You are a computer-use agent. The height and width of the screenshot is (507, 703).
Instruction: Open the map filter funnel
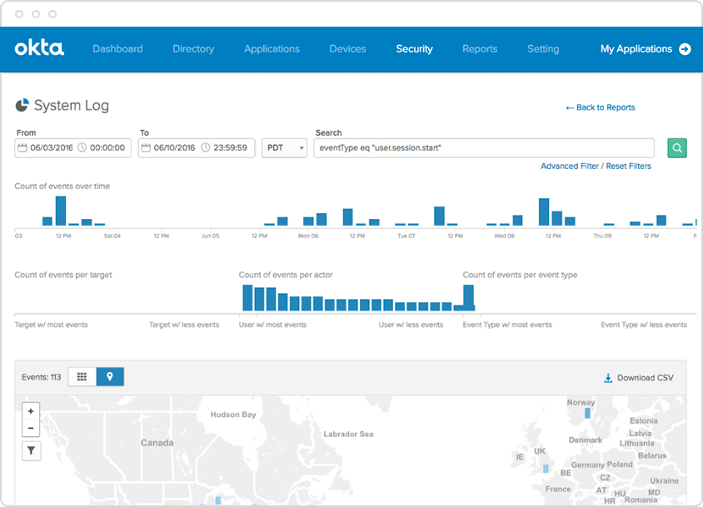(31, 450)
